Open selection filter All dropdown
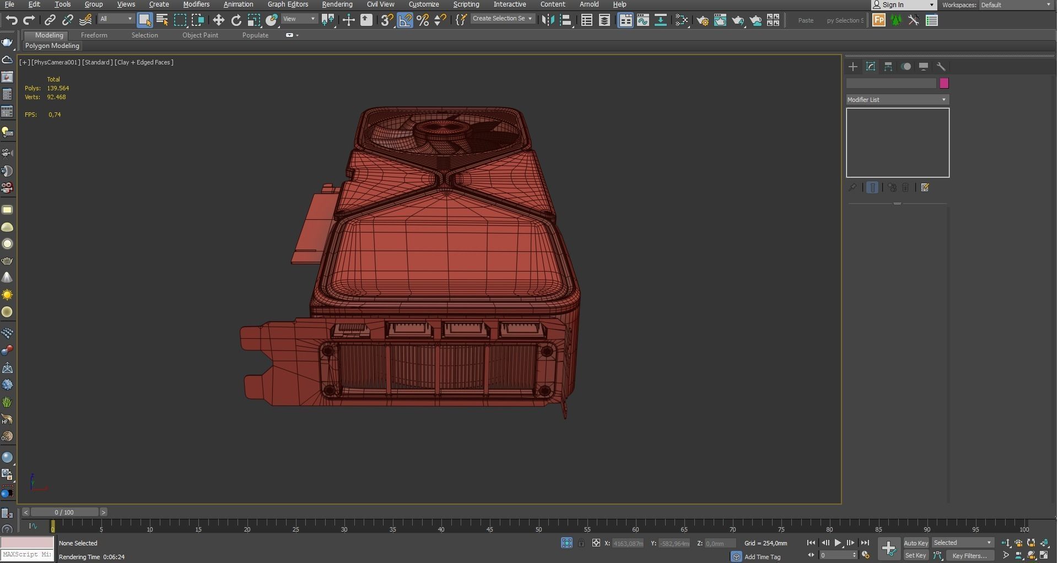This screenshot has width=1058, height=563. [x=116, y=19]
